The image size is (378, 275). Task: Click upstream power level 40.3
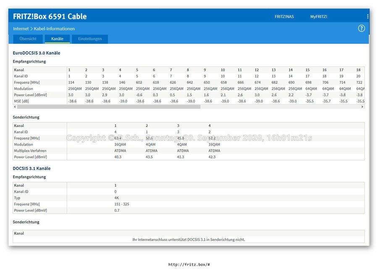pos(118,157)
